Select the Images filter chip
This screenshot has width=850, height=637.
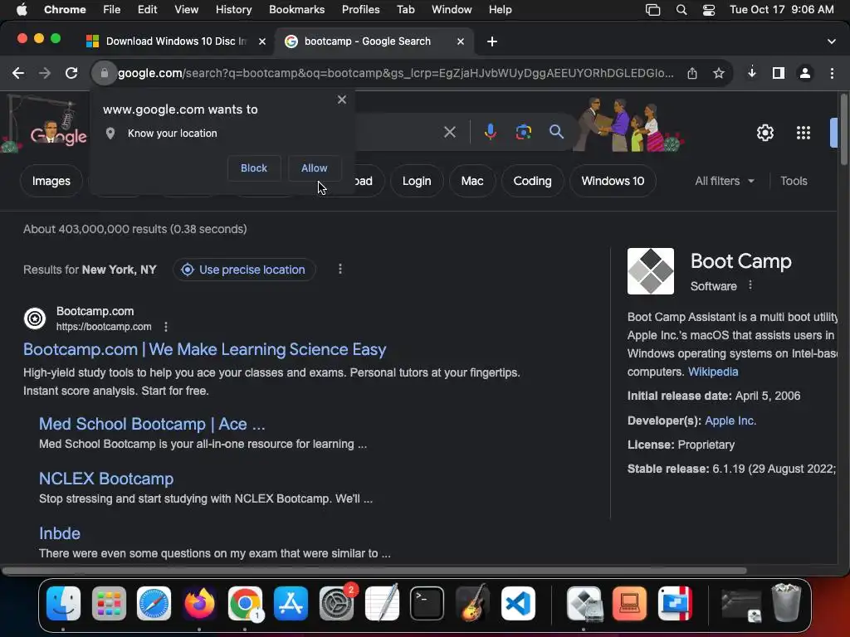coord(51,181)
